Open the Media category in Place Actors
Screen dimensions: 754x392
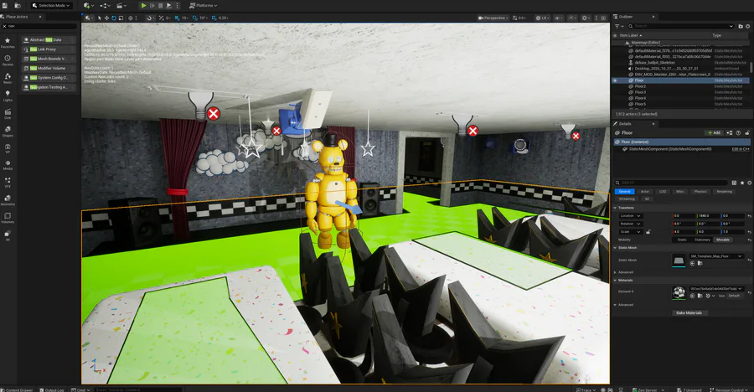pyautogui.click(x=8, y=165)
